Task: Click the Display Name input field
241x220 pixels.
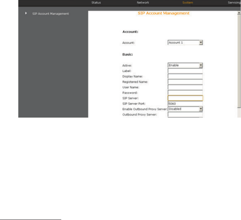Action: (185, 76)
